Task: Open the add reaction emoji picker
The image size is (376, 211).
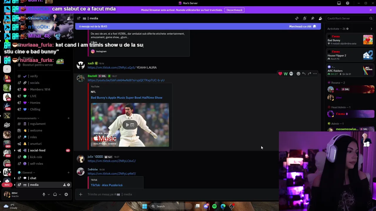Action: (x=298, y=74)
